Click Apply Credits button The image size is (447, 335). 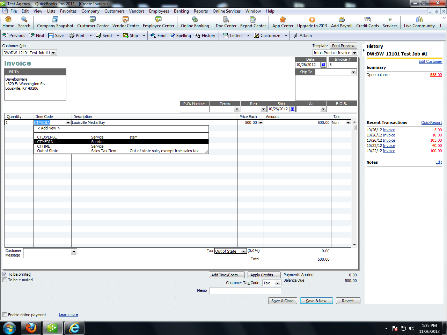pyautogui.click(x=264, y=275)
